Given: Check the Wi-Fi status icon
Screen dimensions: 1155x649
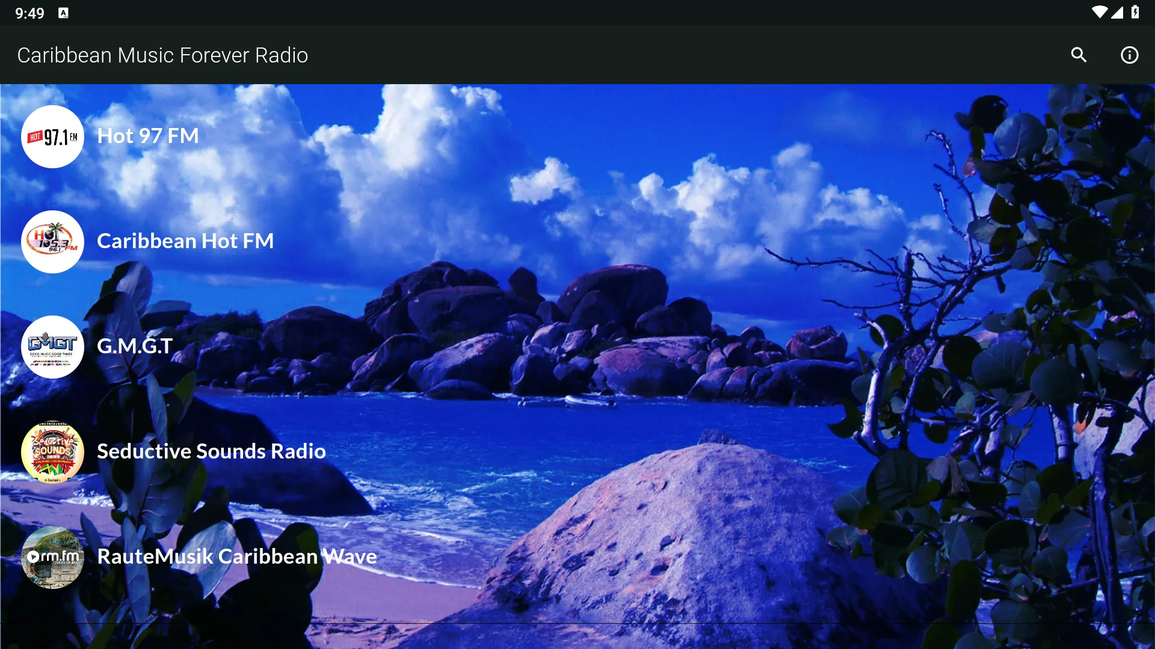Looking at the screenshot, I should point(1099,13).
